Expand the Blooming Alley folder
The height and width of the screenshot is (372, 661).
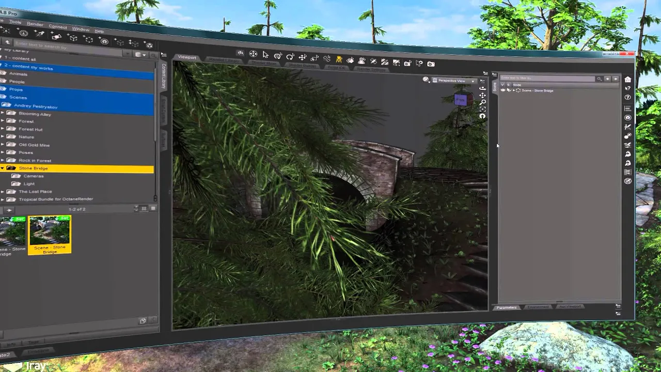point(3,113)
